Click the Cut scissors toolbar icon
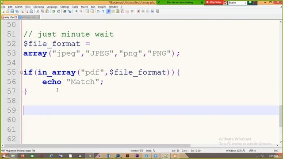The height and width of the screenshot is (159, 283). pos(38,11)
